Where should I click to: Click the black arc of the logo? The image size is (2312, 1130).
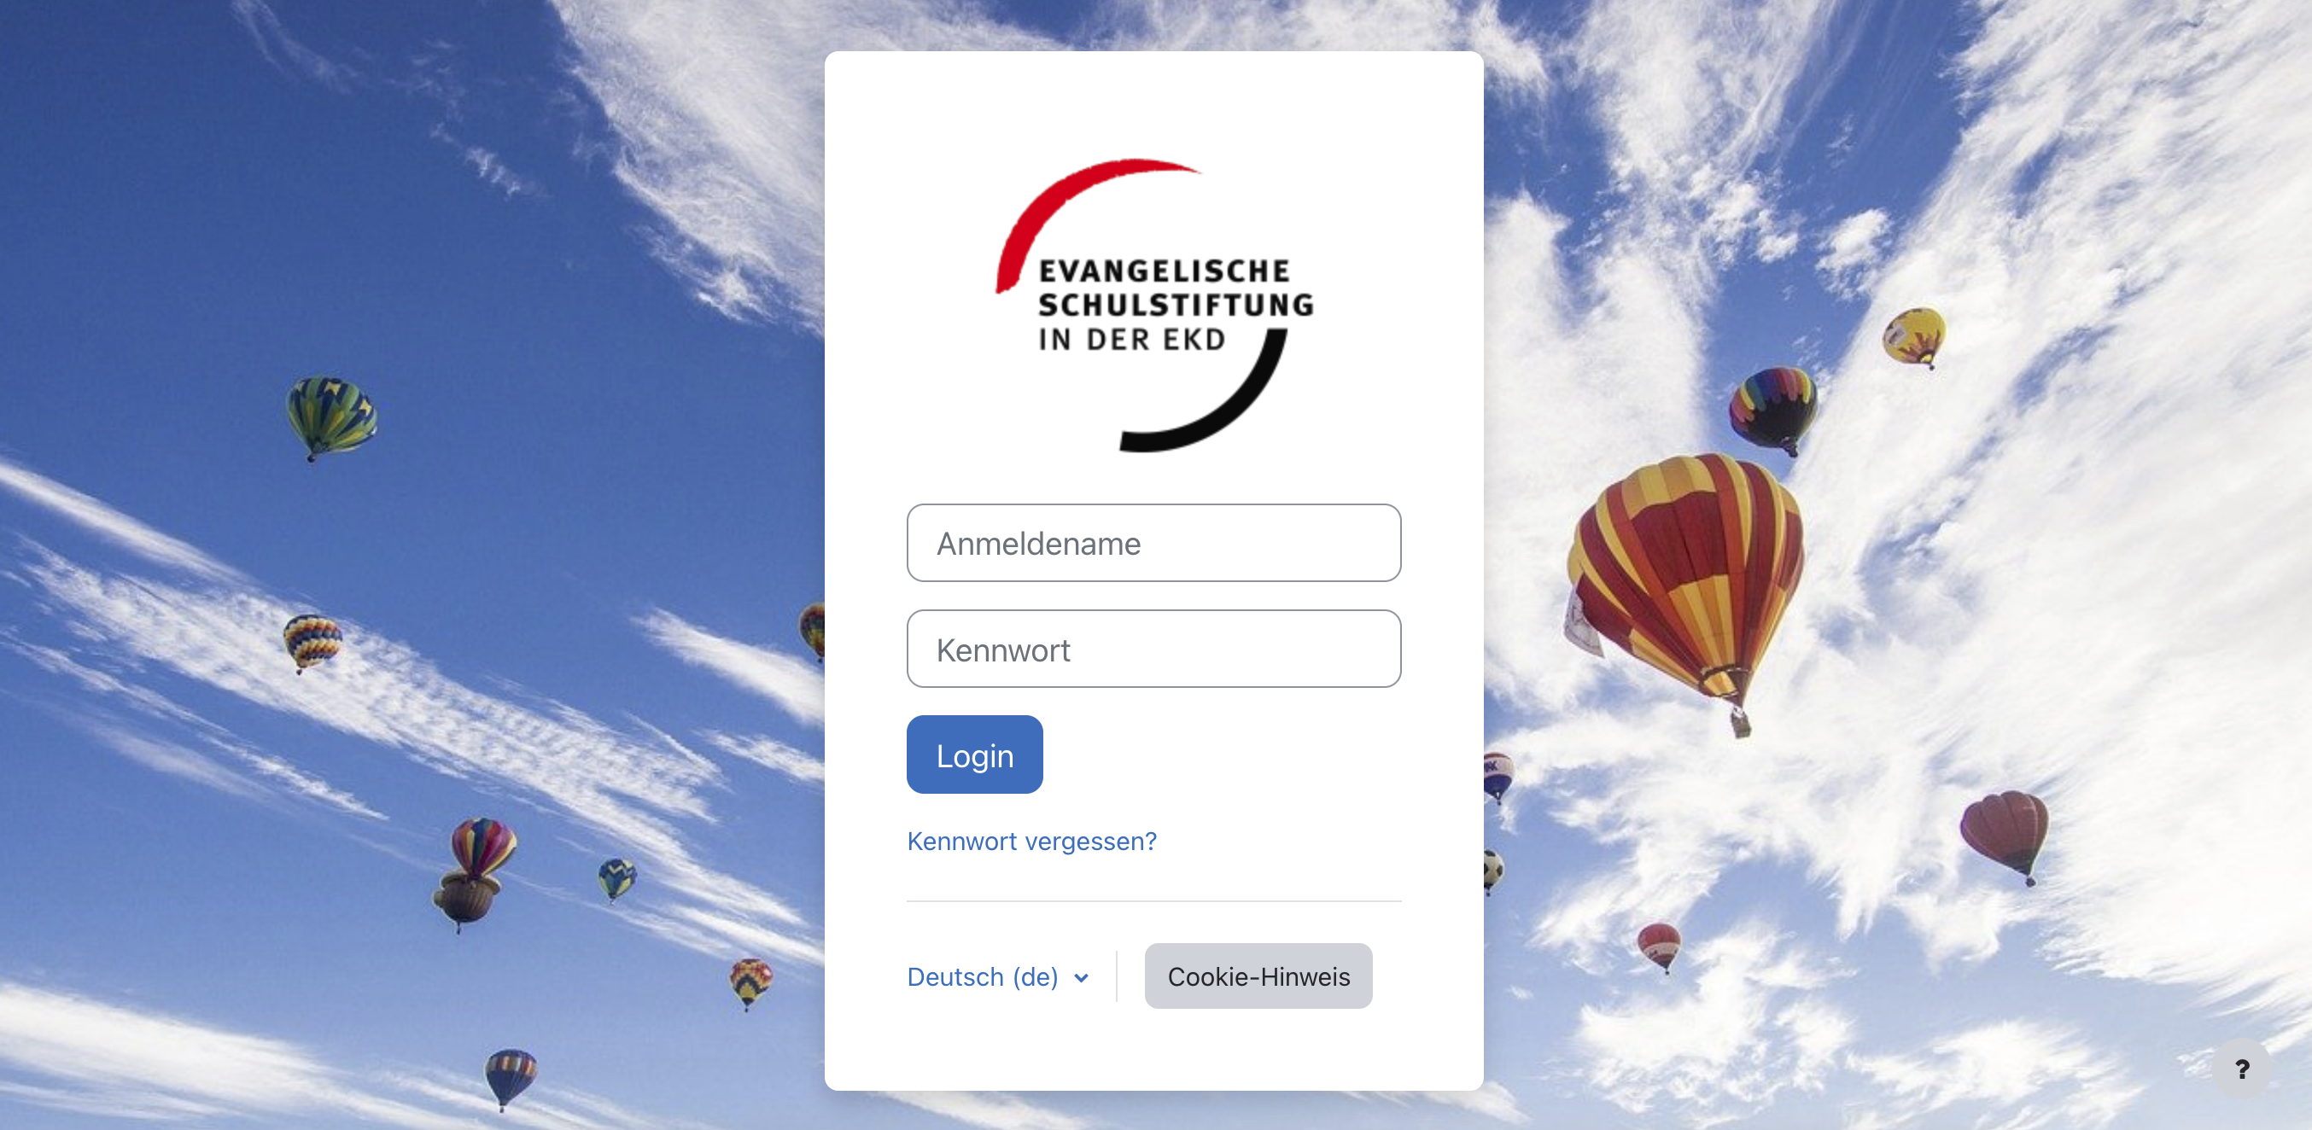pyautogui.click(x=1205, y=392)
